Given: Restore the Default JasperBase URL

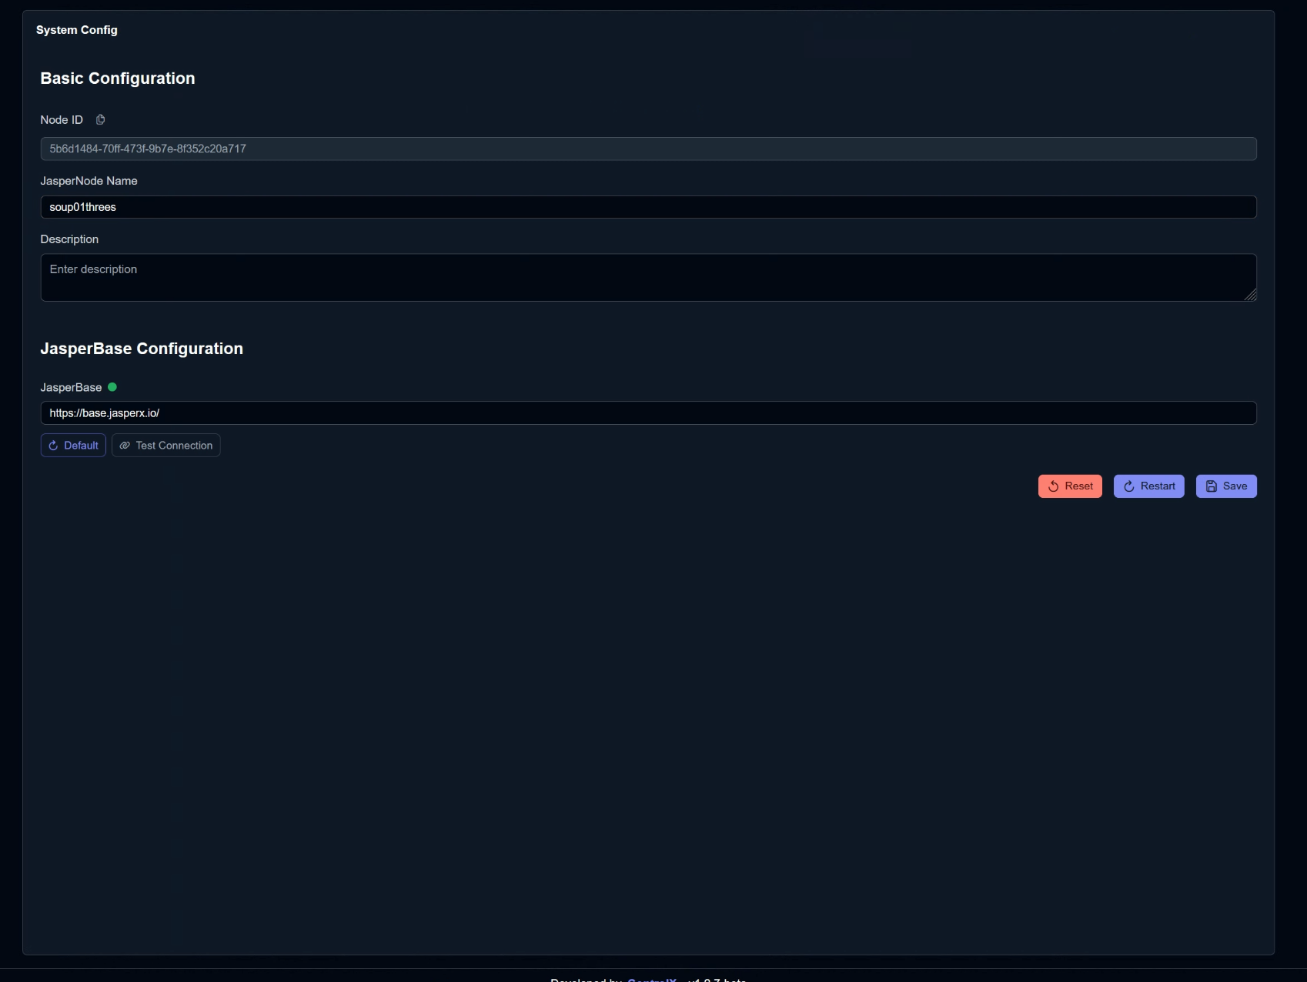Looking at the screenshot, I should pyautogui.click(x=73, y=446).
